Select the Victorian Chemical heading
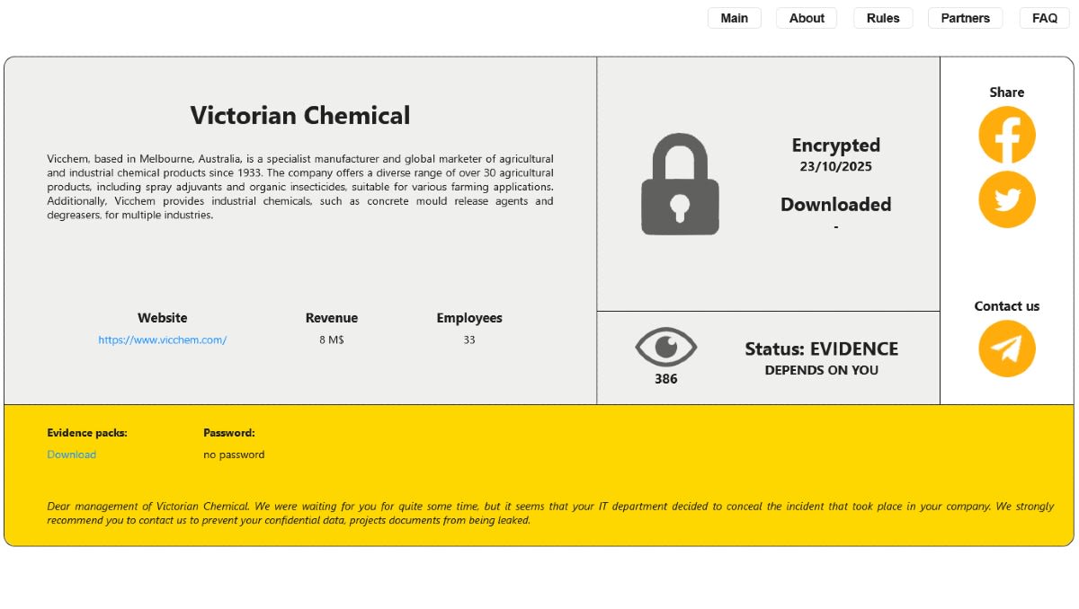1079x609 pixels. coord(300,116)
